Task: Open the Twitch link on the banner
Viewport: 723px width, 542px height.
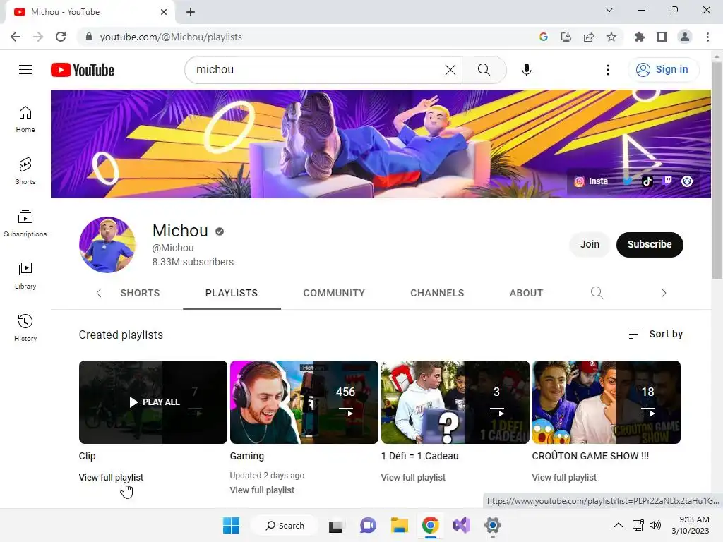Action: click(x=667, y=181)
